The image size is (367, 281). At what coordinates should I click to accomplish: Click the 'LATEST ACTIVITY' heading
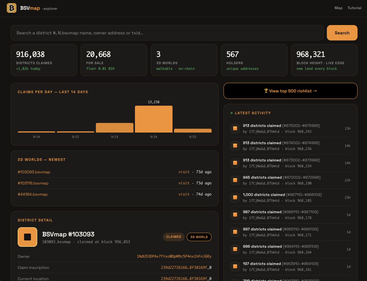coord(253,113)
